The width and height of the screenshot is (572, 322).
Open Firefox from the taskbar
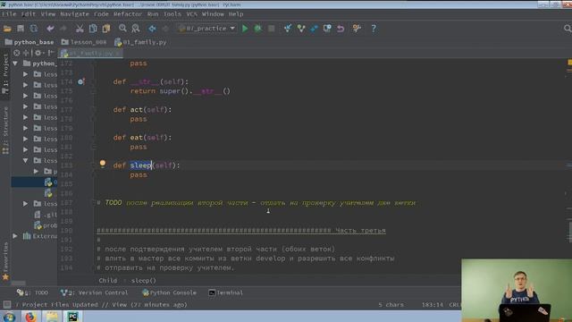tap(30, 317)
